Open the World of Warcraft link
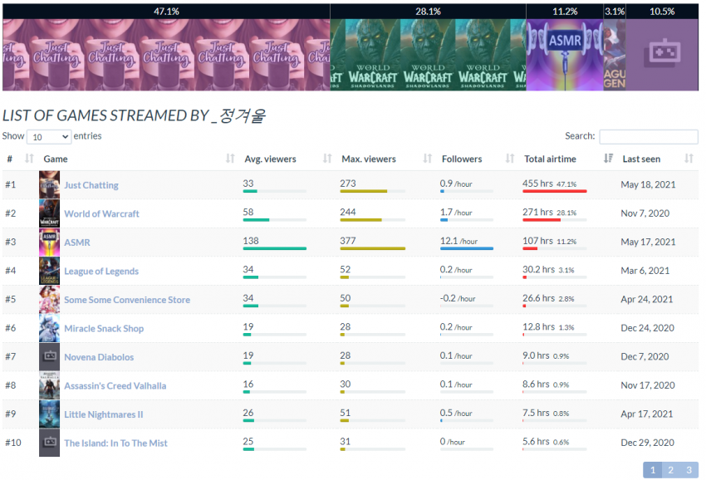The image size is (706, 480). pyautogui.click(x=102, y=214)
